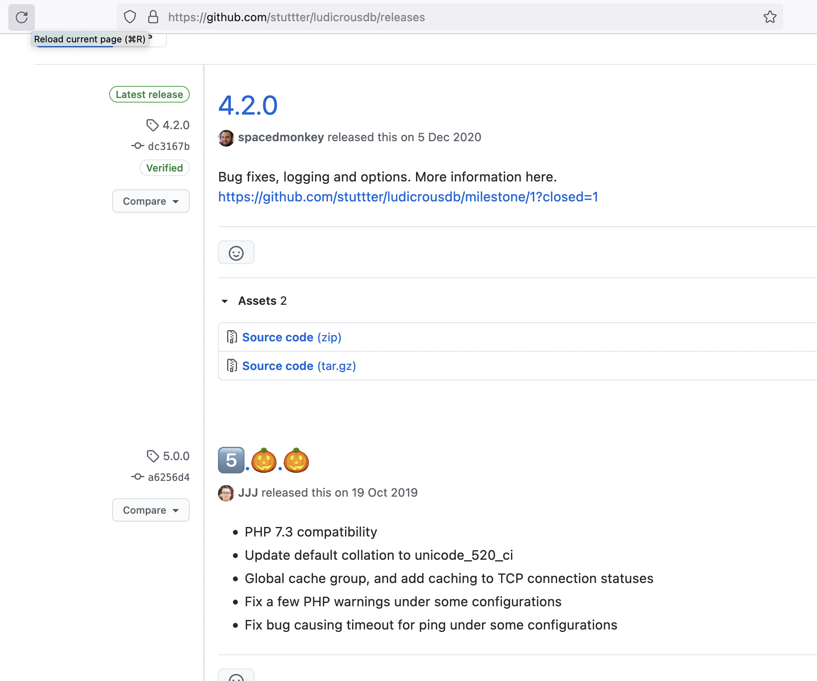Click the 5.0.0 tag label
The height and width of the screenshot is (681, 817).
(x=176, y=456)
